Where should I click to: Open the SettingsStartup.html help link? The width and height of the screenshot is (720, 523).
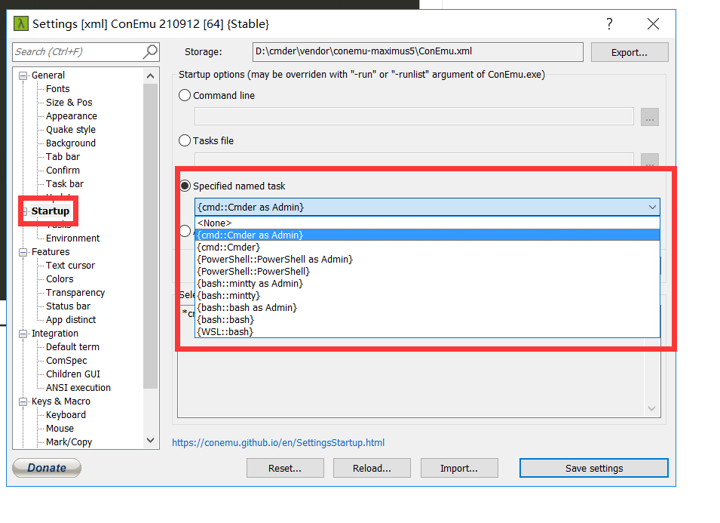[278, 442]
